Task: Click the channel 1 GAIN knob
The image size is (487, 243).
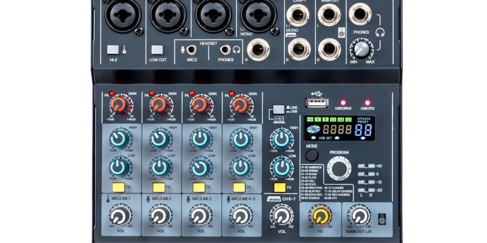Action: coord(119,105)
